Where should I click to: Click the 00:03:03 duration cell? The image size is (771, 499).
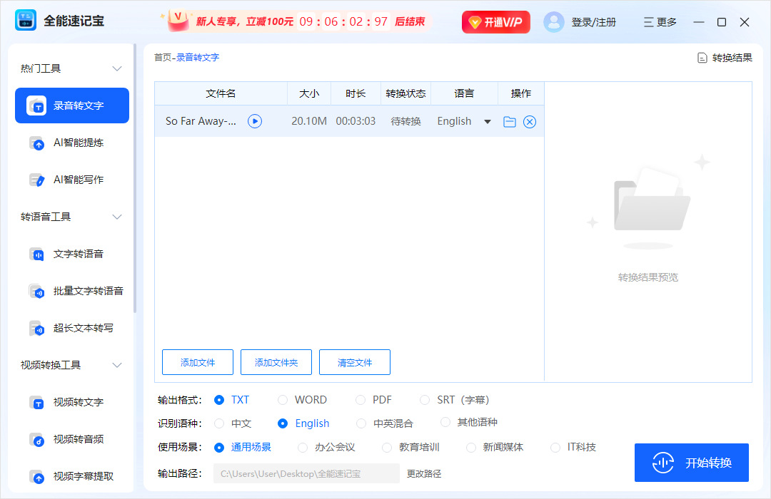356,121
